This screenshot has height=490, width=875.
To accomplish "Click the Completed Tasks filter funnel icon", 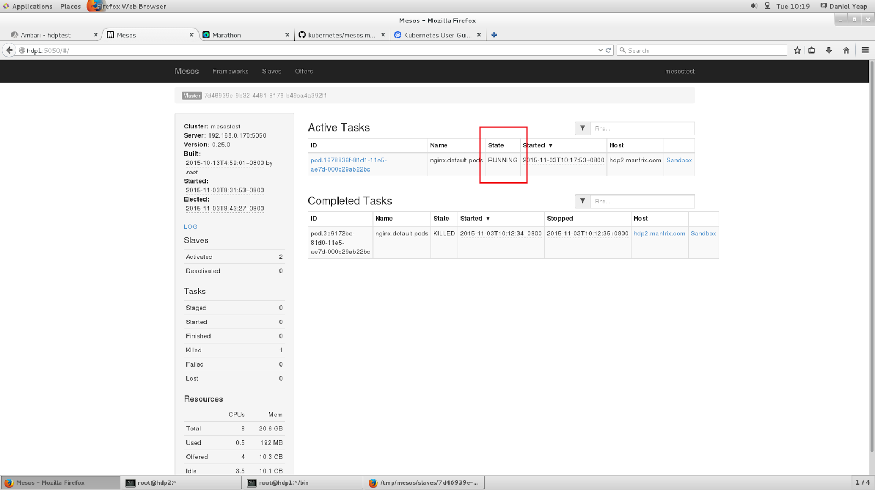I will pos(582,202).
